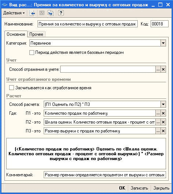Click the П2 field Шкала оценки
The height and width of the screenshot is (194, 173).
(x=100, y=122)
